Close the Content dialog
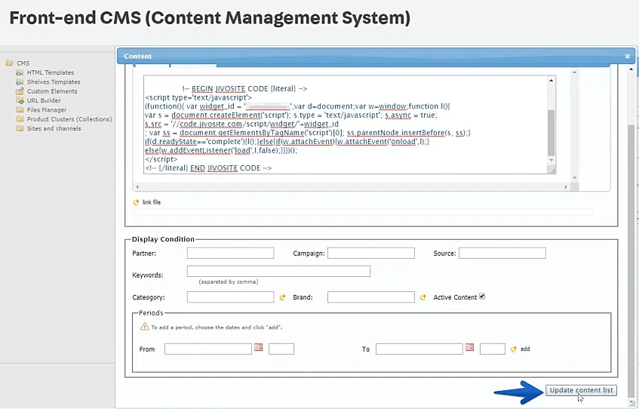 click(627, 56)
